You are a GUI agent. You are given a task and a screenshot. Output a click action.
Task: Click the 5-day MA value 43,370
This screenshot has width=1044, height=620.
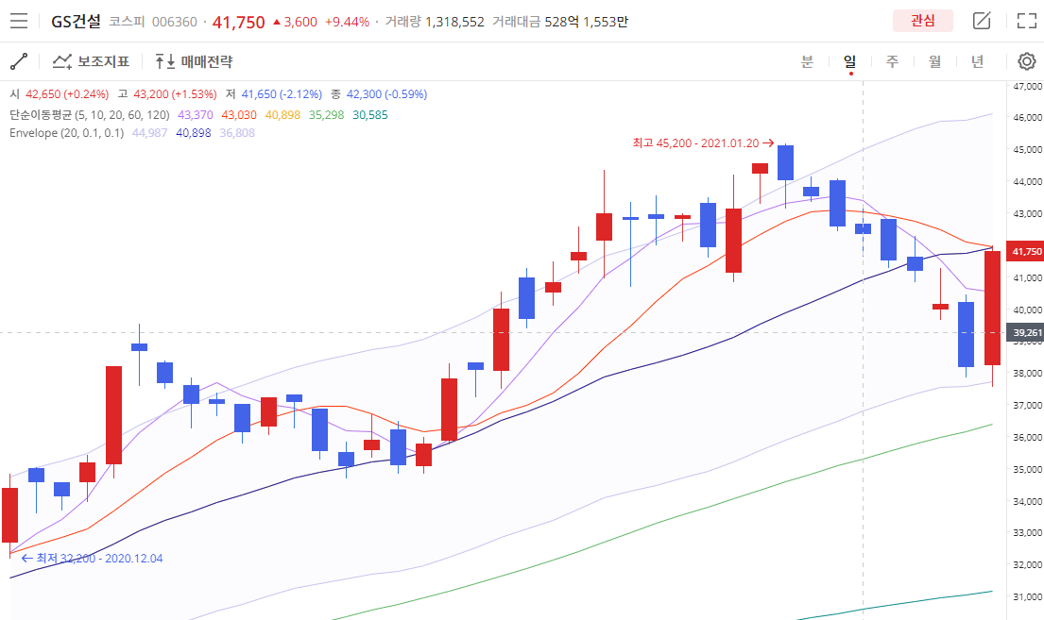tap(195, 115)
